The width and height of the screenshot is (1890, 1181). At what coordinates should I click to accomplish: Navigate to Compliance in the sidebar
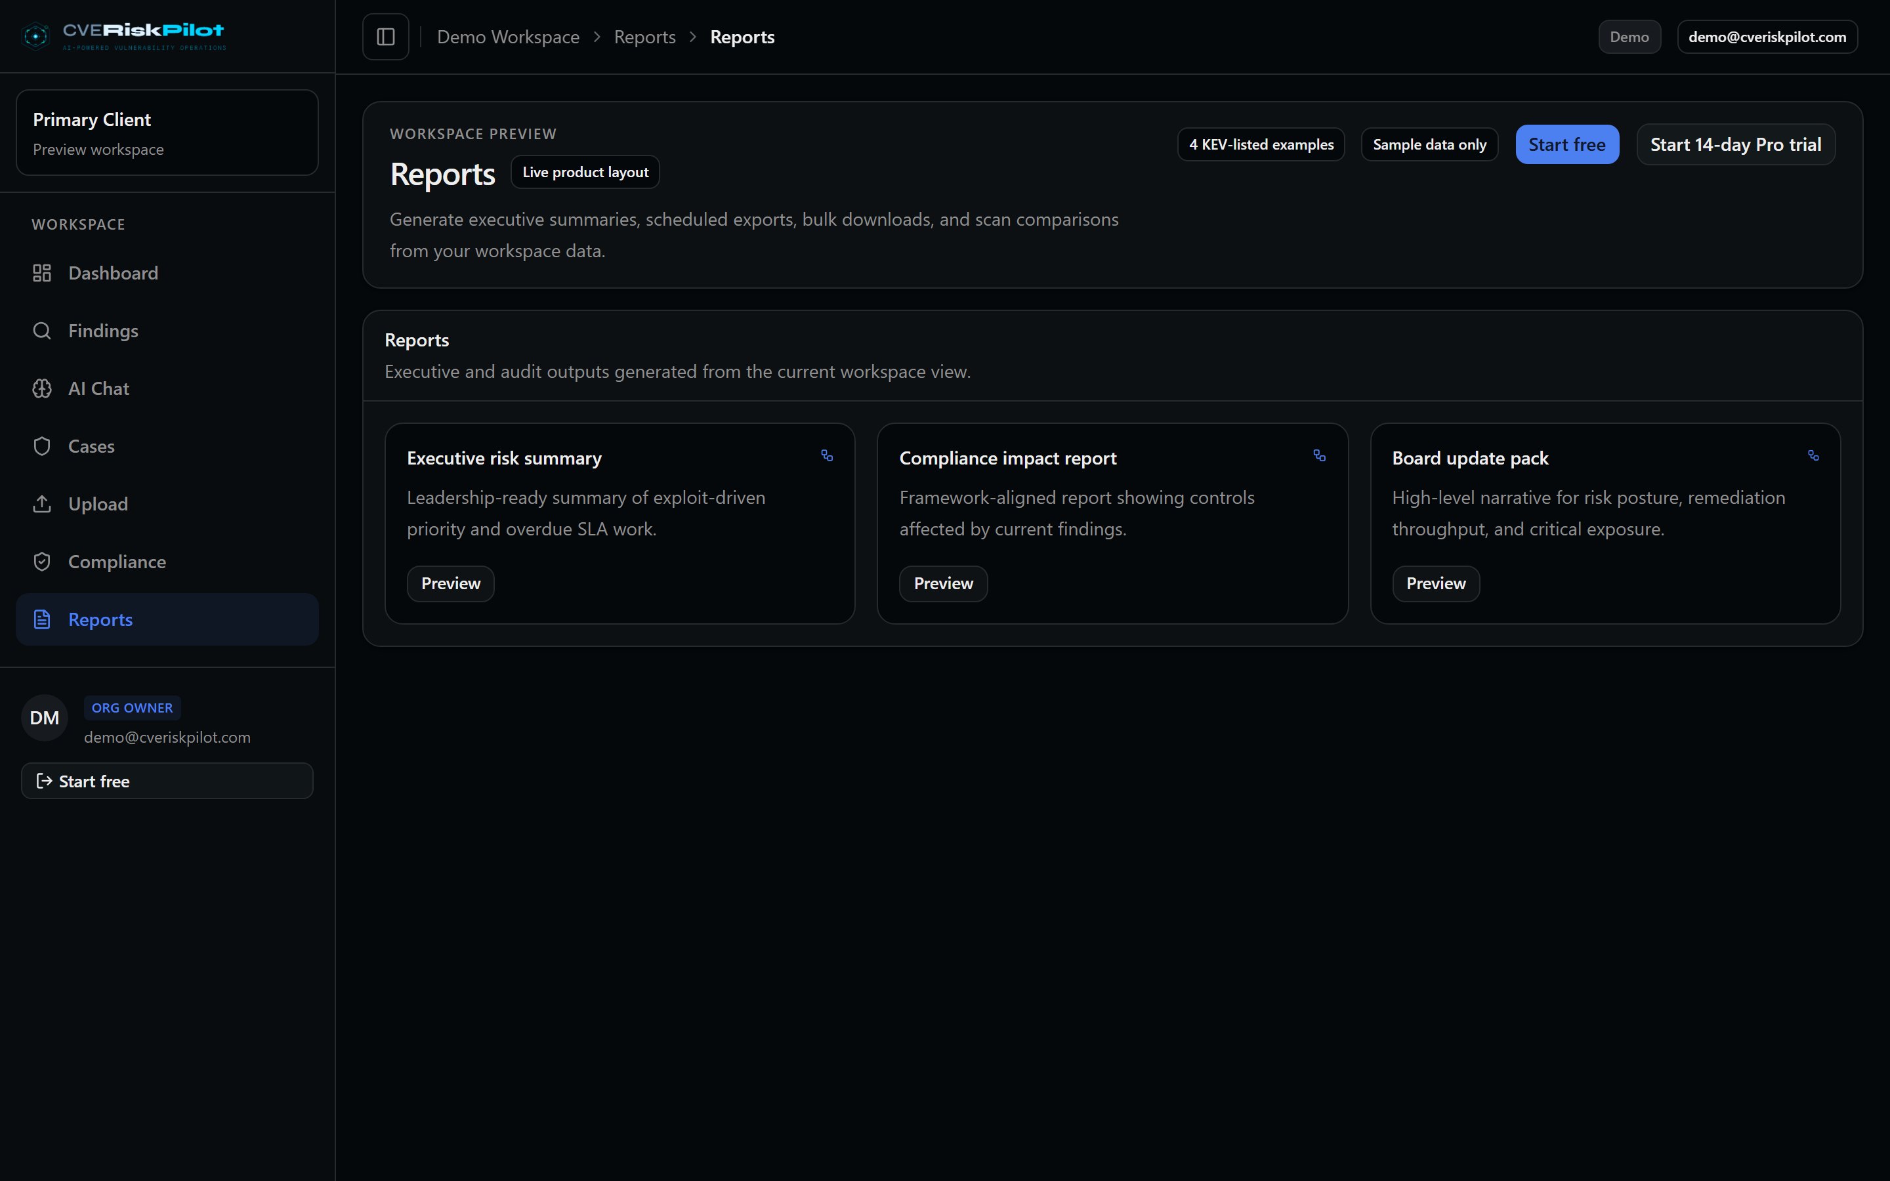167,562
